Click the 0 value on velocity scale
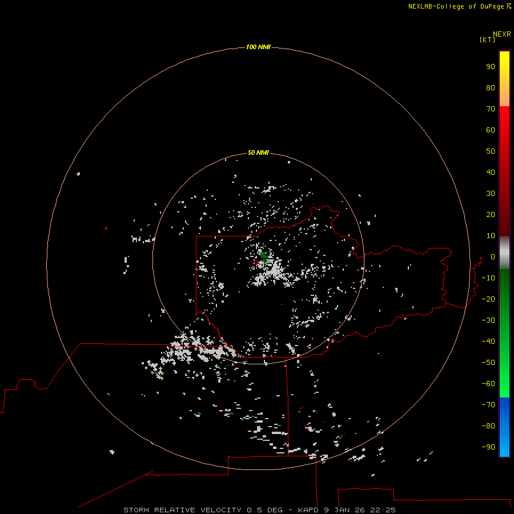 [x=493, y=257]
